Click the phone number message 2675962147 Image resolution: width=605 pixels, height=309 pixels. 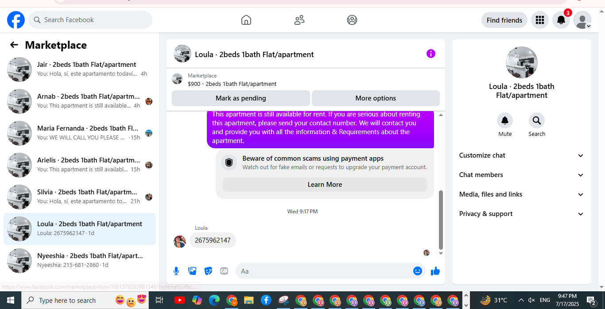tap(213, 240)
